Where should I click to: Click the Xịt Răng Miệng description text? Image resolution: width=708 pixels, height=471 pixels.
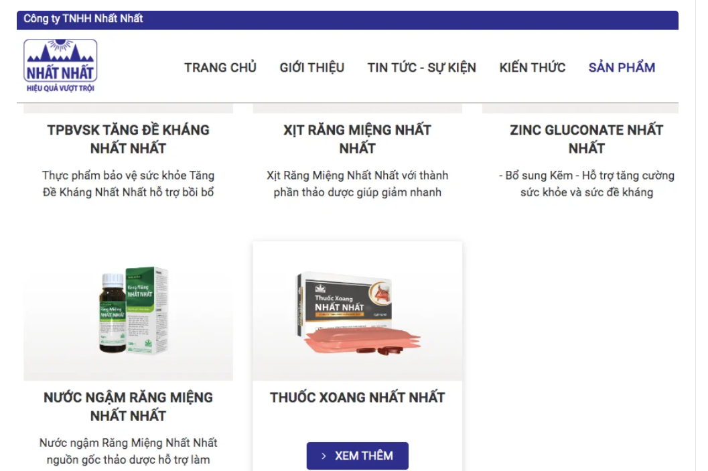pos(358,184)
